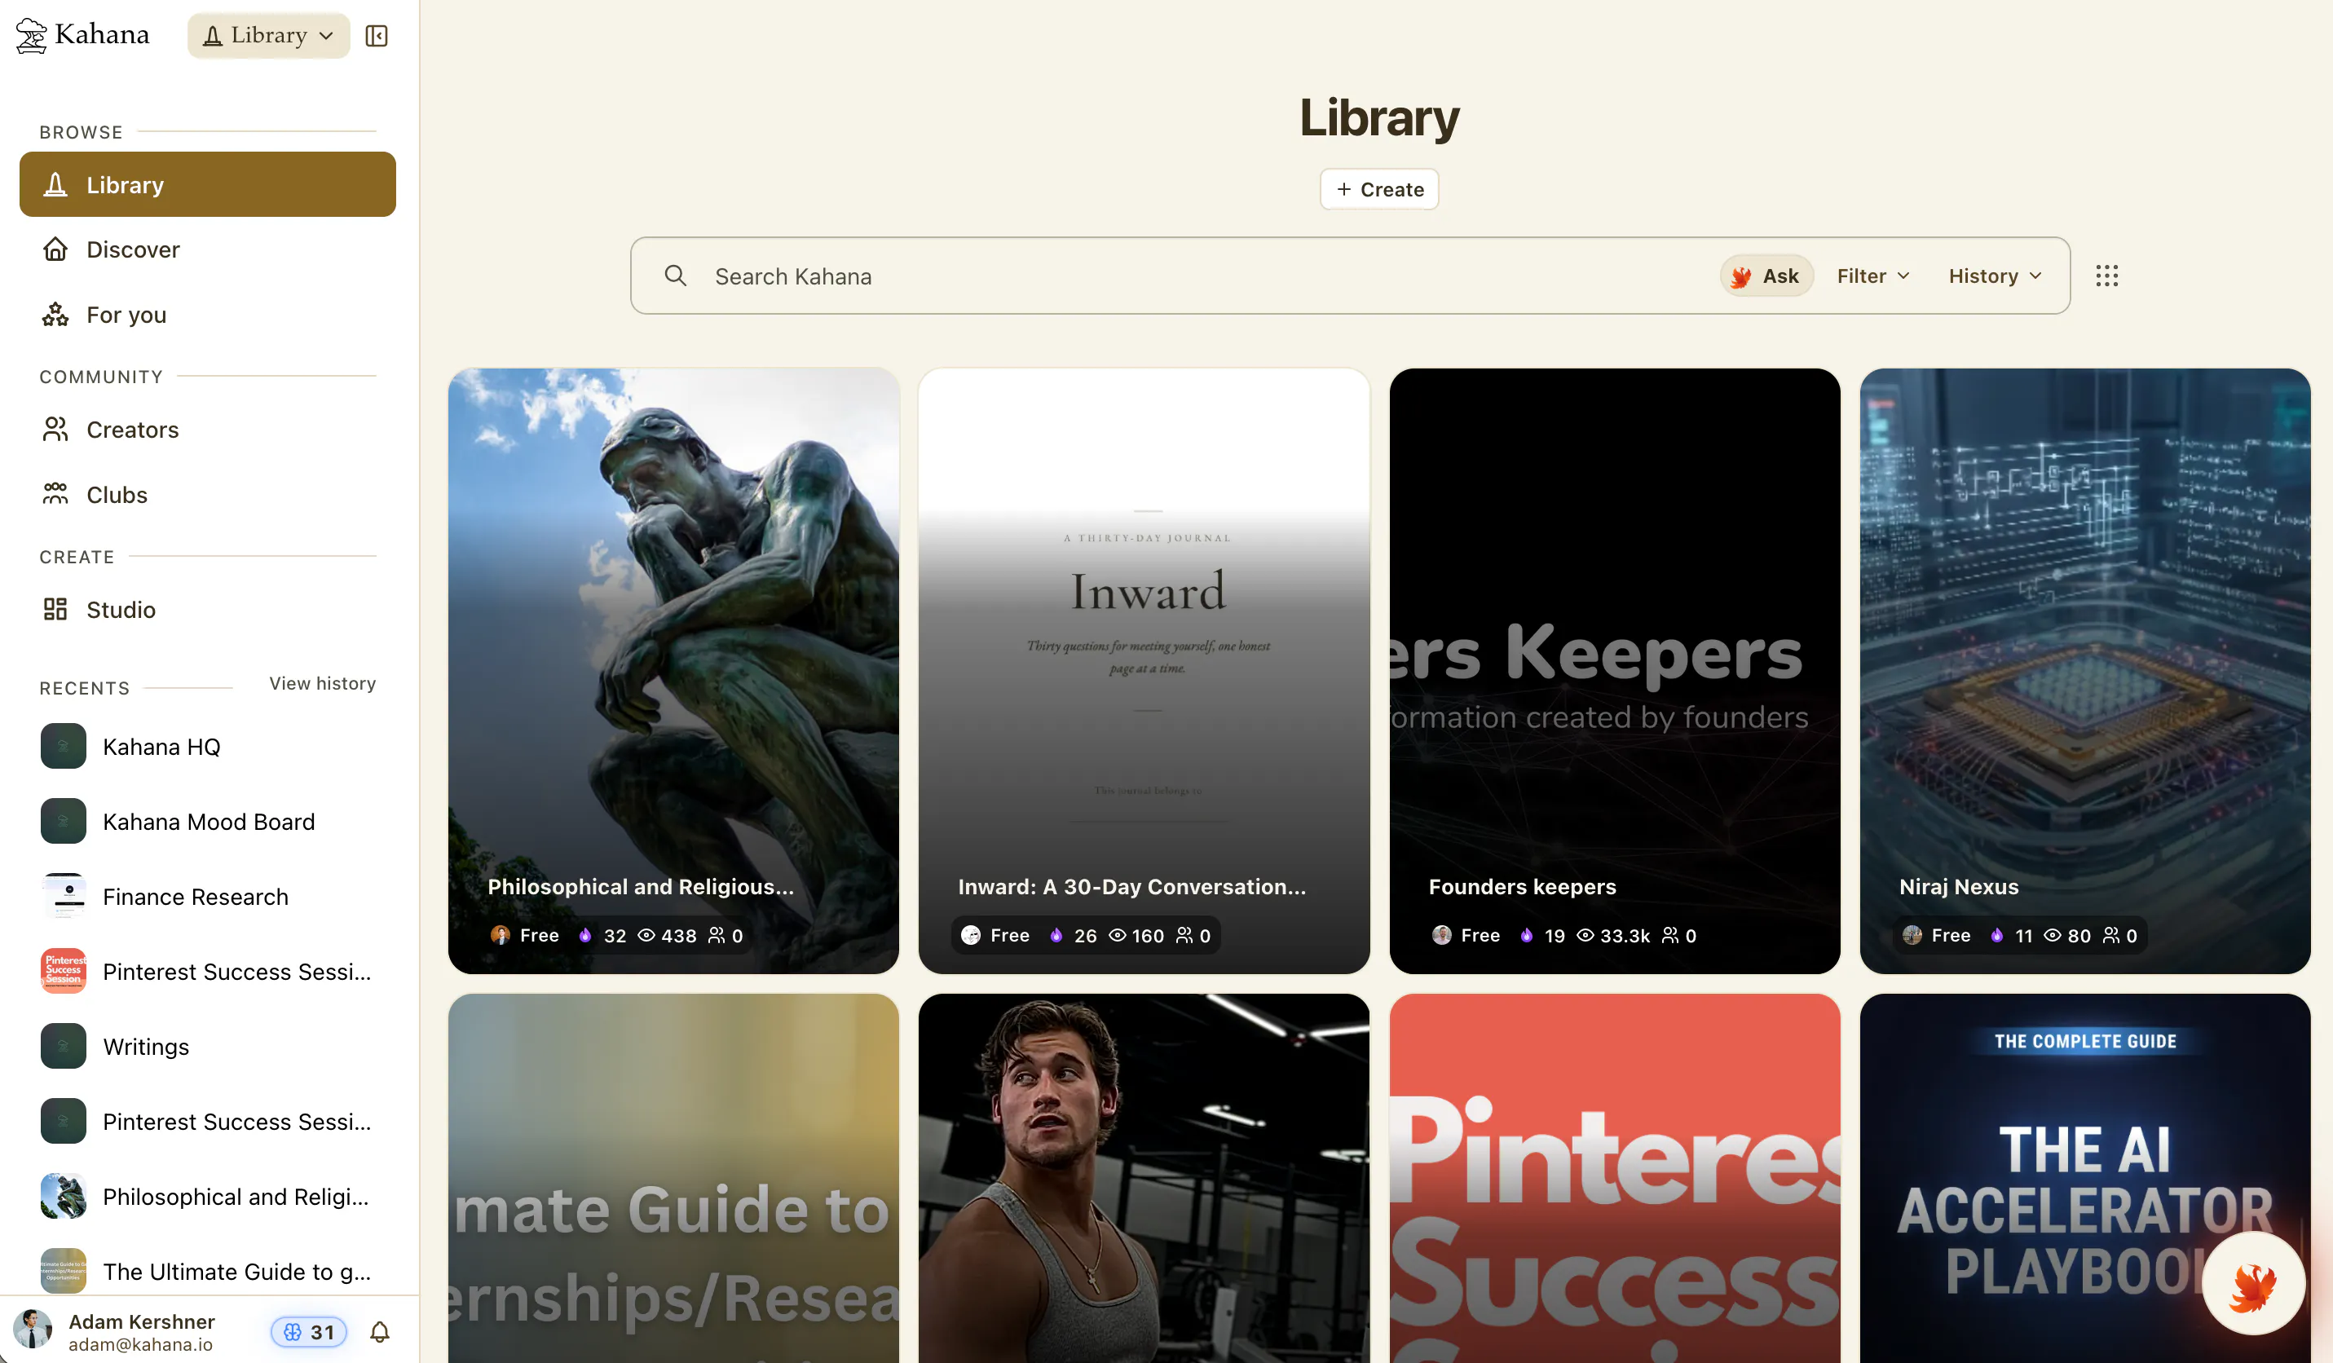Viewport: 2333px width, 1363px height.
Task: Click the Kahana logo
Action: tap(82, 35)
